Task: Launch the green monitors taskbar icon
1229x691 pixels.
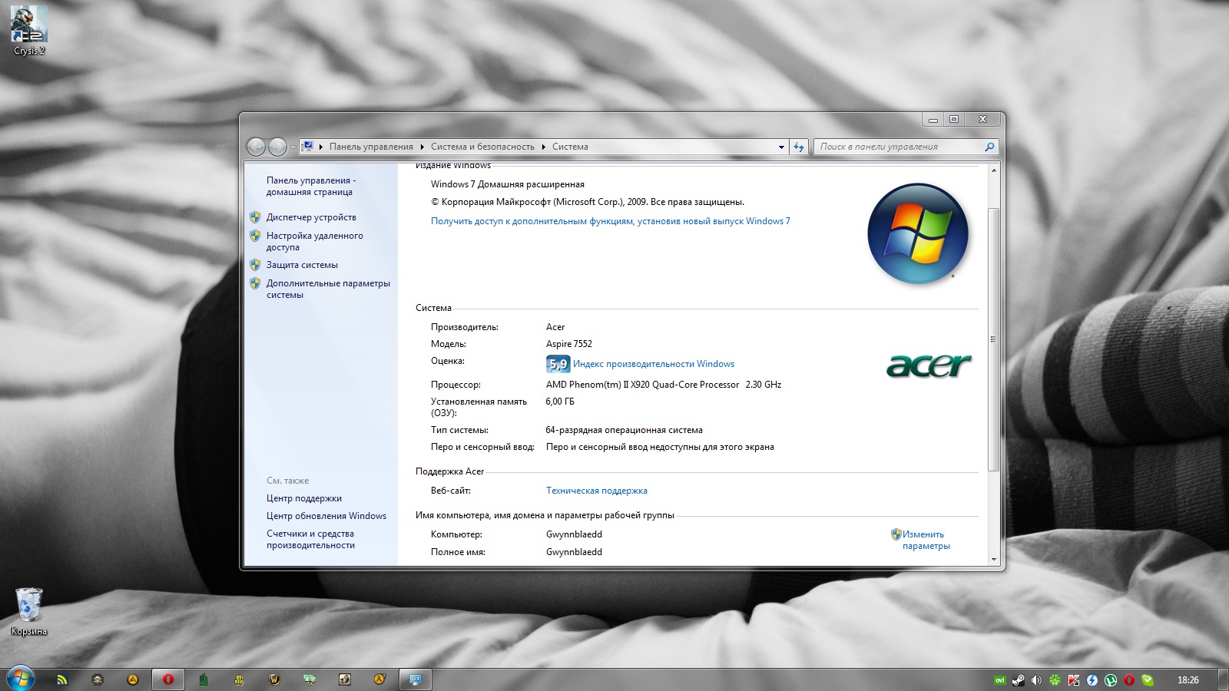Action: pyautogui.click(x=310, y=679)
